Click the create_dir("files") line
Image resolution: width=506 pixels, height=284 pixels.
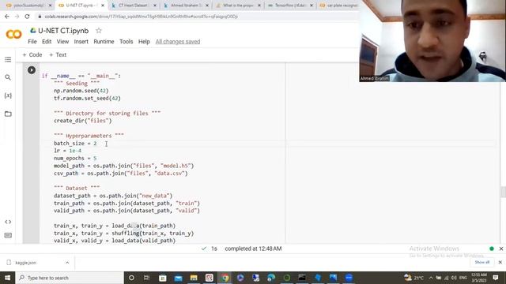82,121
